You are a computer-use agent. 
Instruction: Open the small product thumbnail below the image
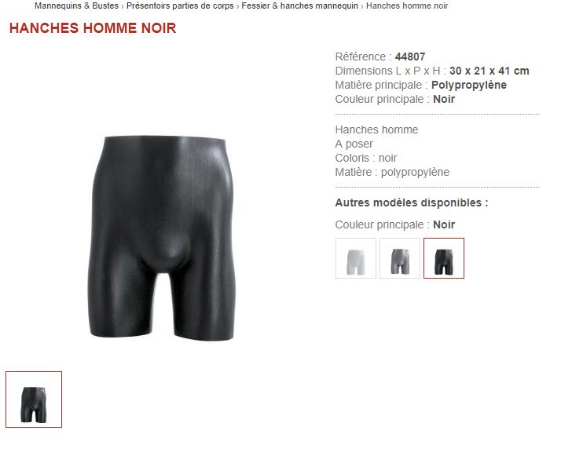pyautogui.click(x=34, y=400)
